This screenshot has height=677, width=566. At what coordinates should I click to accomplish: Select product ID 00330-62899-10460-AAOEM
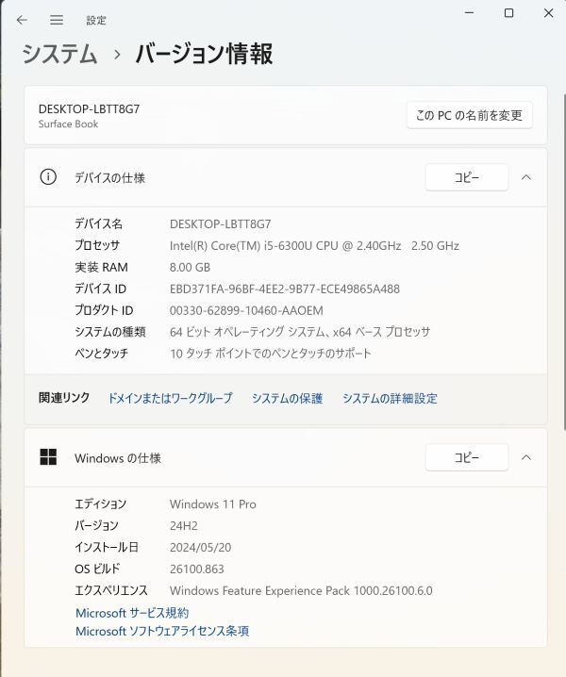(246, 310)
